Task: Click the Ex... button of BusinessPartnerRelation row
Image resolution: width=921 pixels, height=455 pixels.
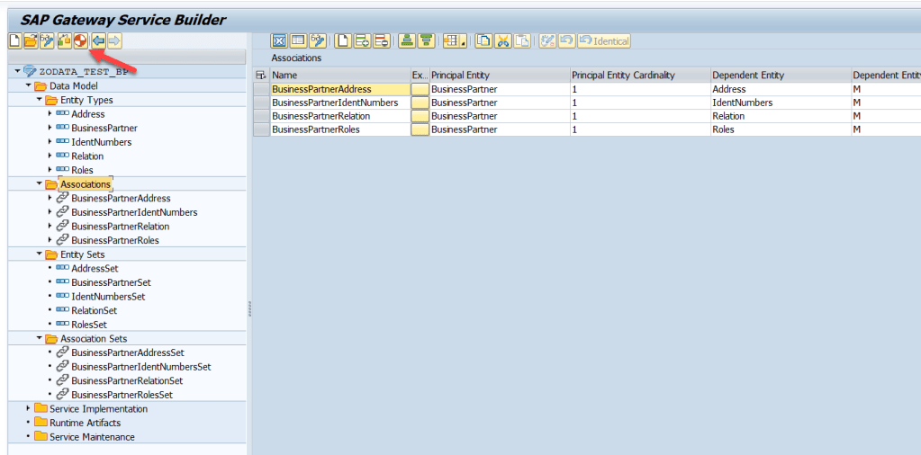Action: coord(420,116)
